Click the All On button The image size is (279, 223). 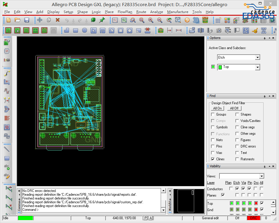[x=217, y=108]
